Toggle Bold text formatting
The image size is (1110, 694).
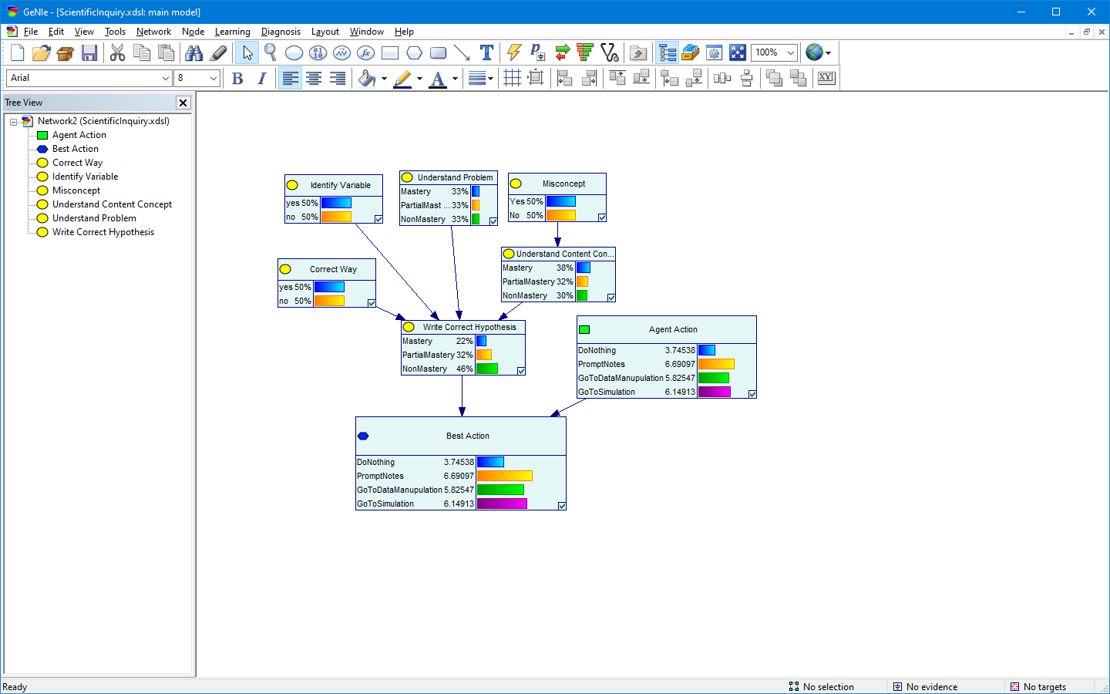point(237,78)
